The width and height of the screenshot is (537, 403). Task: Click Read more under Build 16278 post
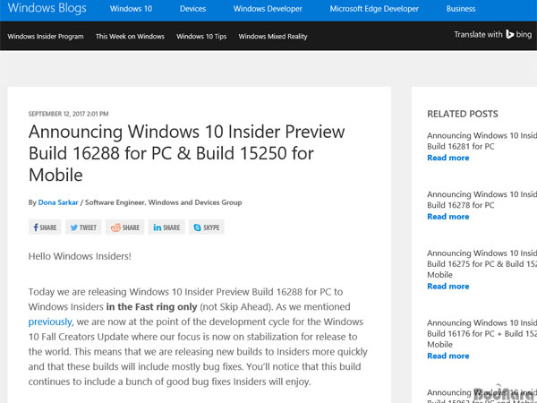[448, 217]
